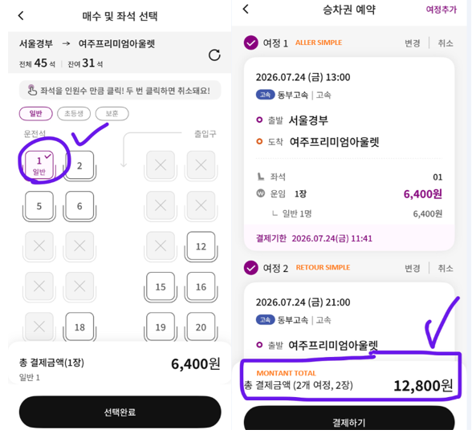Screen dimensions: 472x442
Task: Pick seat number 12
Action: [x=201, y=246]
